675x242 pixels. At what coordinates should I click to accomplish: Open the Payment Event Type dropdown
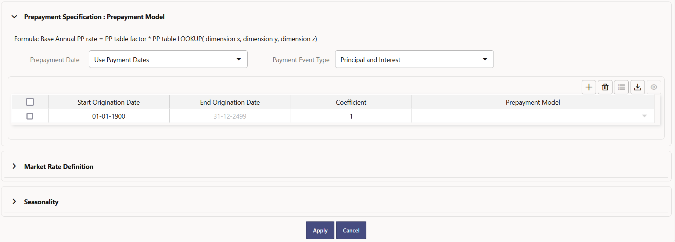tap(485, 59)
